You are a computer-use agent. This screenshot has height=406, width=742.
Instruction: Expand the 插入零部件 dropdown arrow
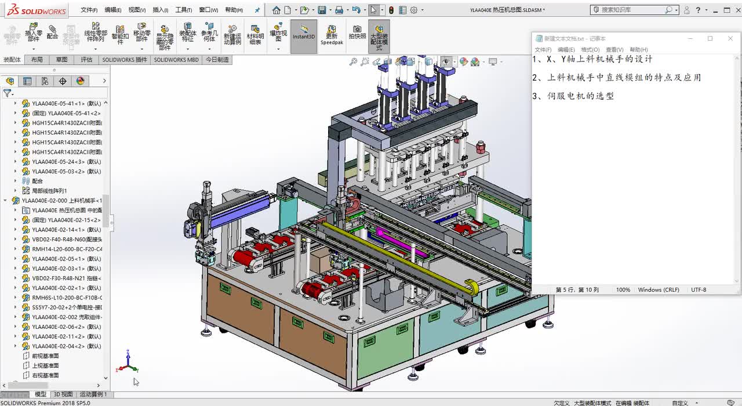(34, 48)
